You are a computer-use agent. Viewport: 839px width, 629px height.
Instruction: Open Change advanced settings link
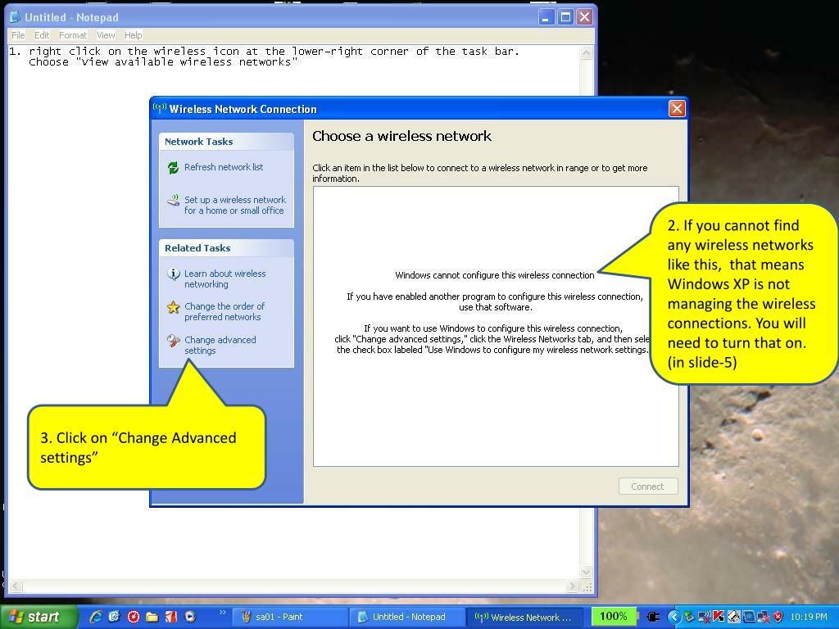[220, 345]
